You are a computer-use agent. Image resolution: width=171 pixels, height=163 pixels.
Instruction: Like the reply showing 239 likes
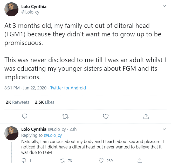click(x=102, y=160)
